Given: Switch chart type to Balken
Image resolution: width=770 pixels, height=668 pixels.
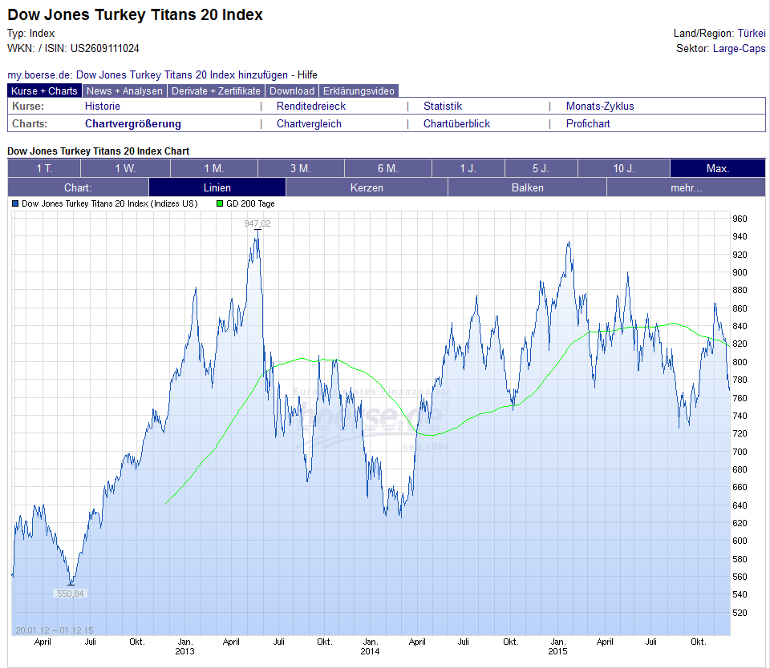Looking at the screenshot, I should [528, 187].
